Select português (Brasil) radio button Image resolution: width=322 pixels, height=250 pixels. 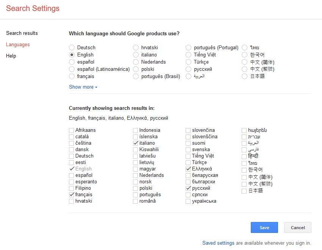(x=136, y=77)
